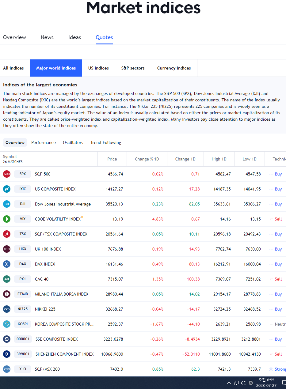Open the KOSPI ticker link

pos(23,324)
